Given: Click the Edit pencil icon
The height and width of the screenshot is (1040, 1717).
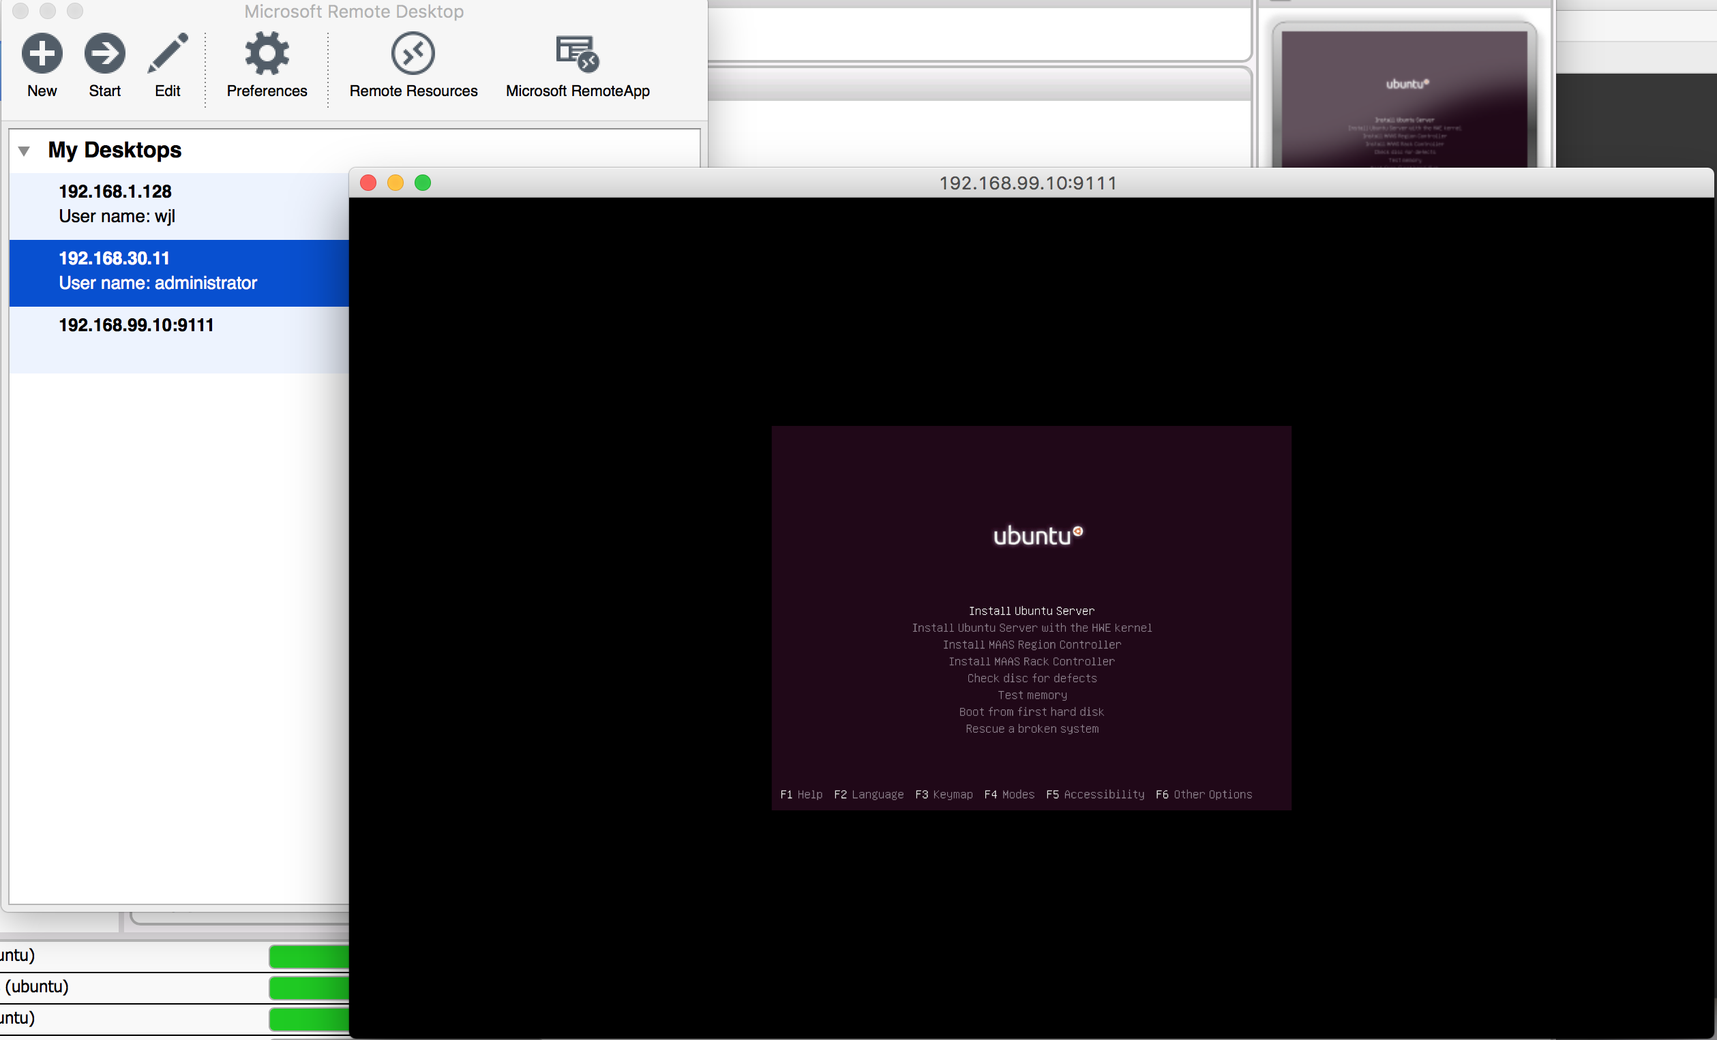Looking at the screenshot, I should pos(167,53).
